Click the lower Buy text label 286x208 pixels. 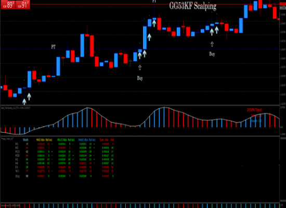point(140,78)
